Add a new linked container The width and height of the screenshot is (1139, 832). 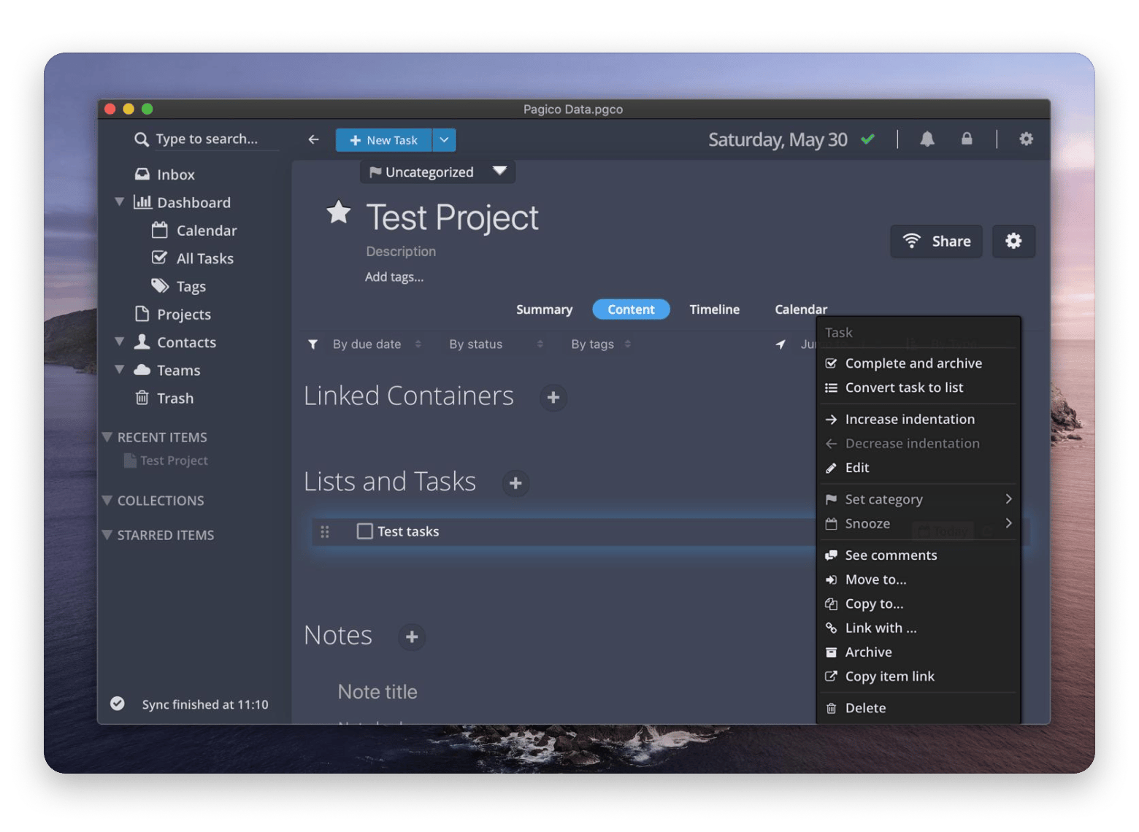(553, 398)
